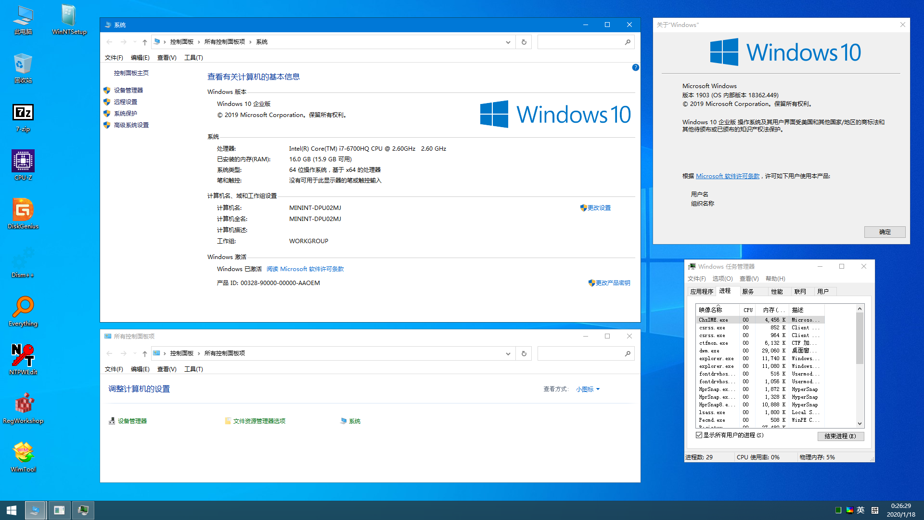The image size is (924, 520).
Task: Launch 7-zip from the desktop
Action: tap(23, 117)
